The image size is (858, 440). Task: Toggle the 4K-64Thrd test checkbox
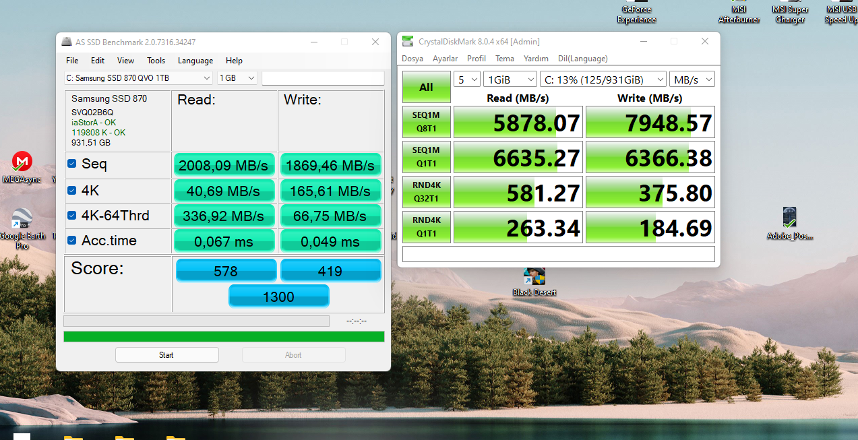click(x=72, y=216)
